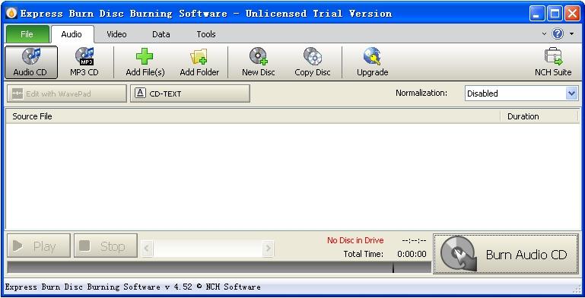The width and height of the screenshot is (585, 298).
Task: Select the Audio CD mode icon
Action: coord(31,62)
